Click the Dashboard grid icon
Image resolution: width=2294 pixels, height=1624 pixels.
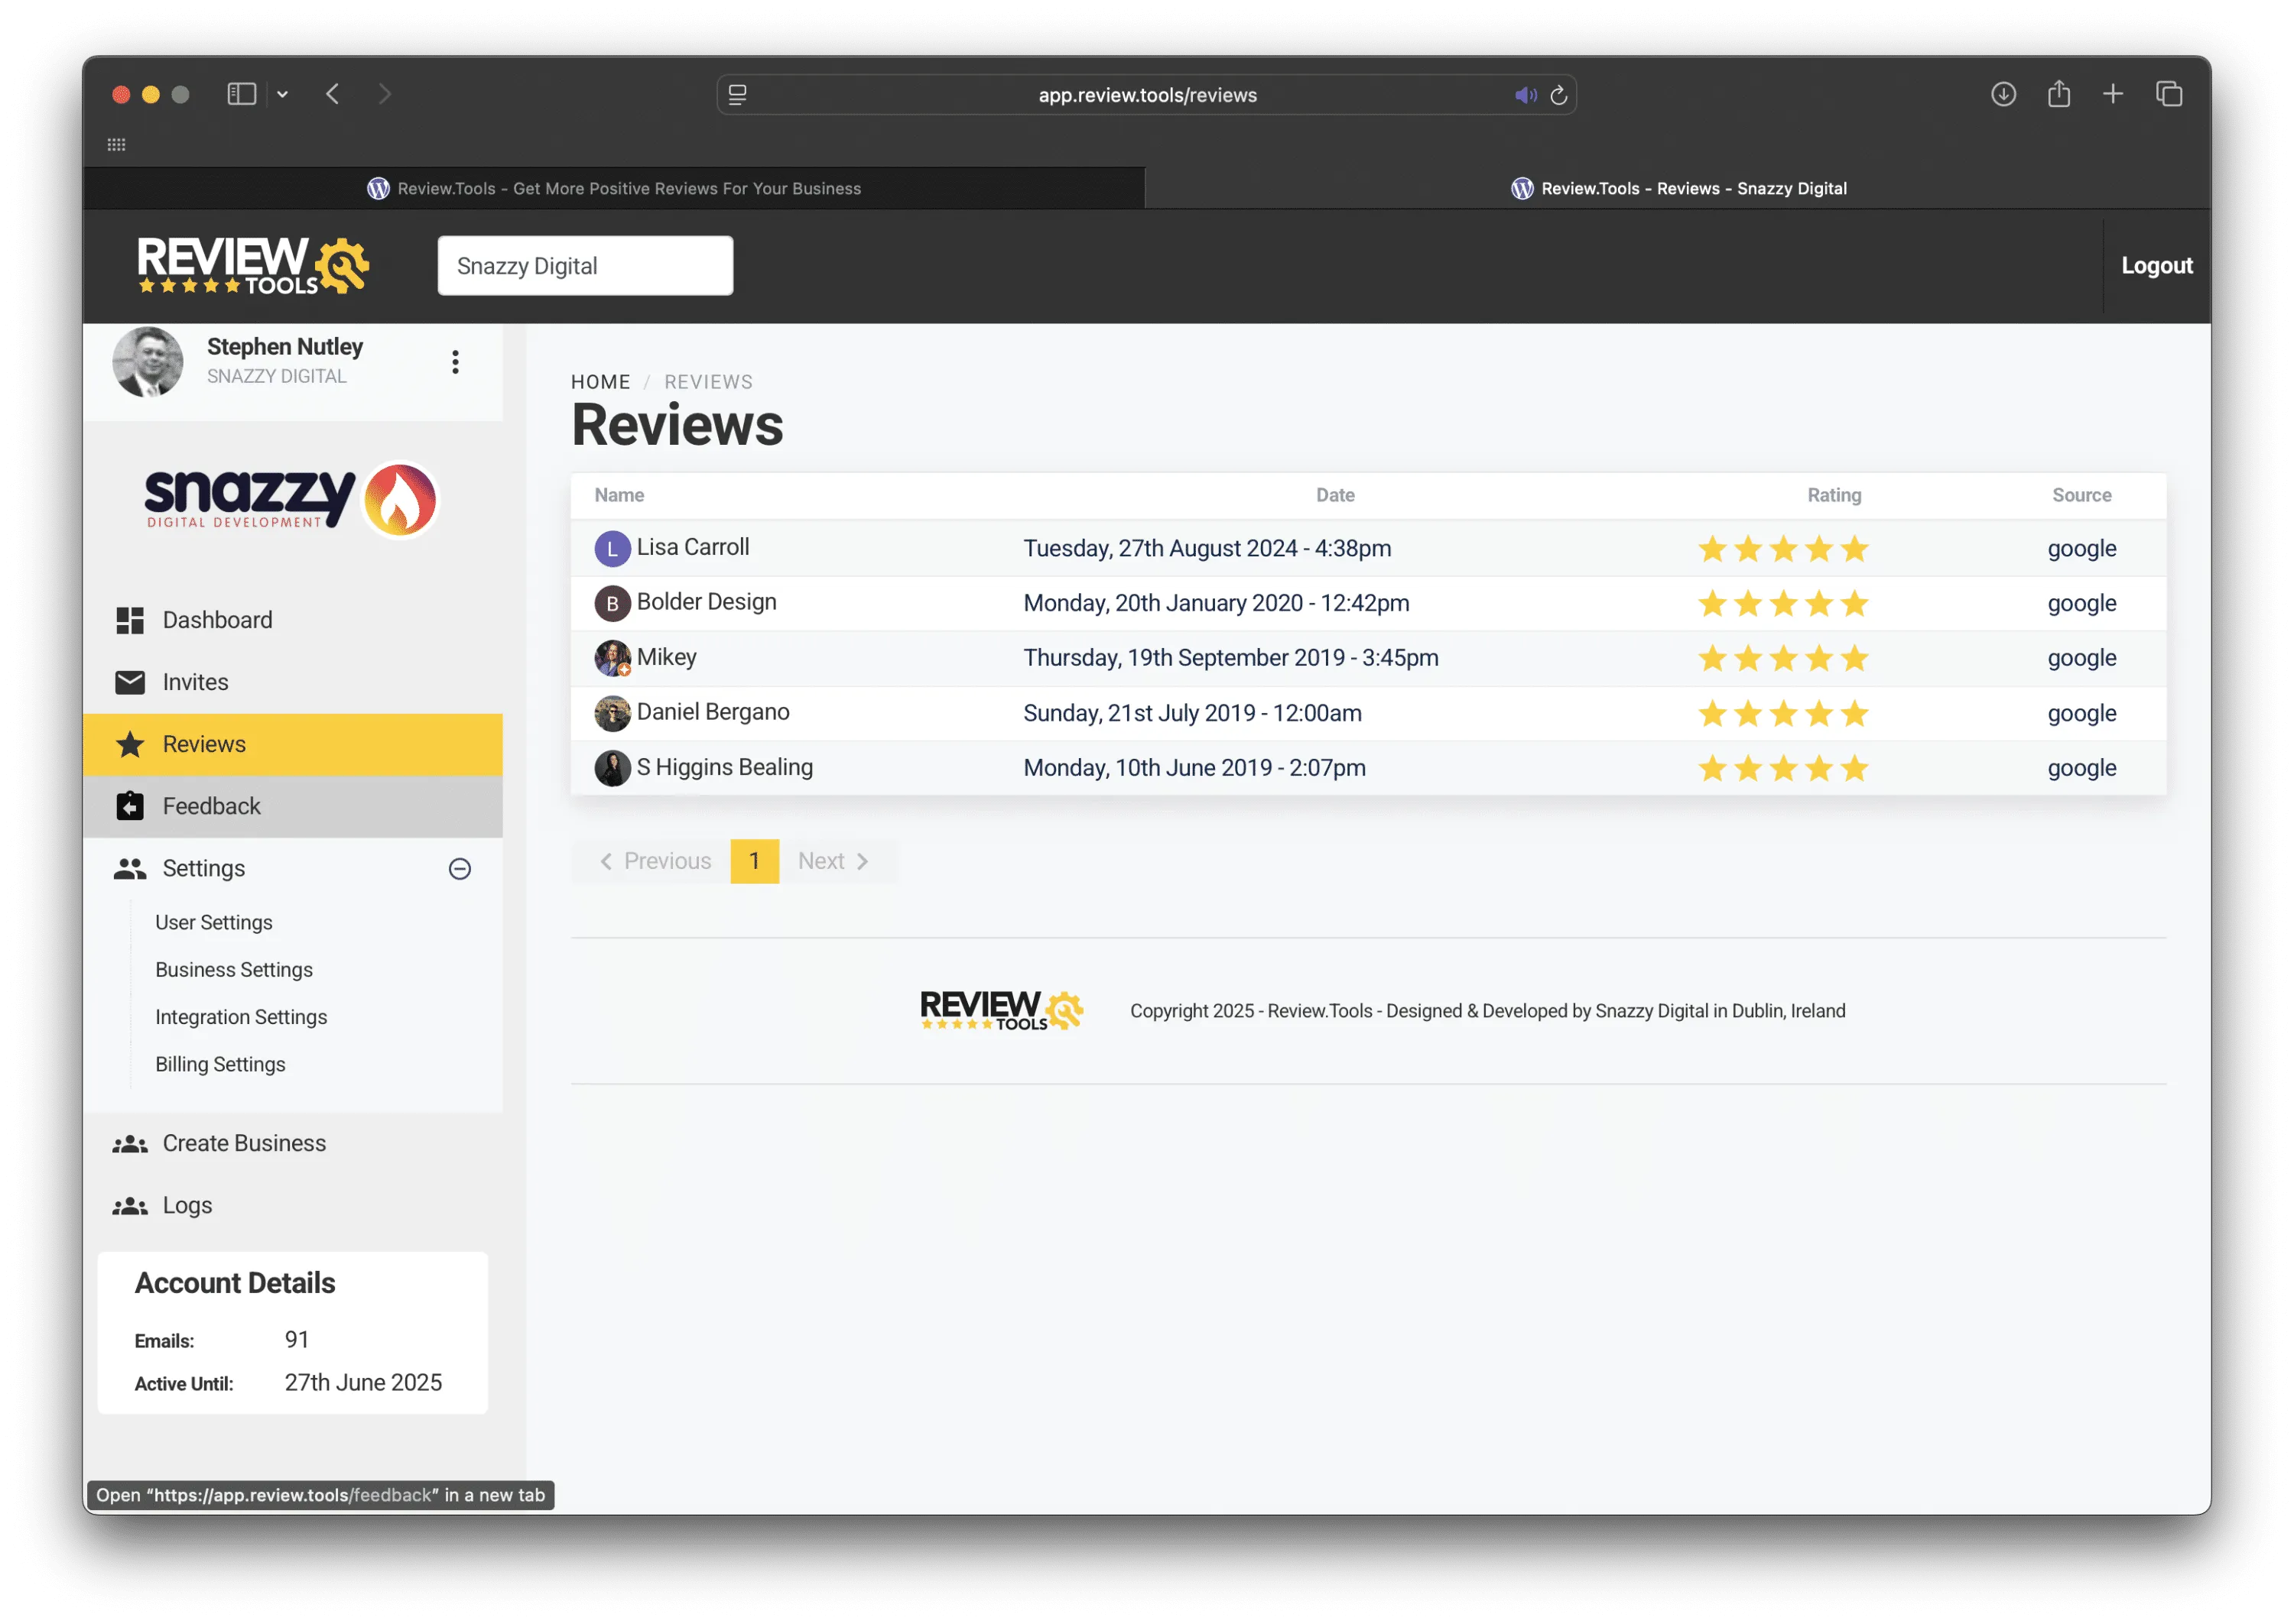pyautogui.click(x=130, y=620)
